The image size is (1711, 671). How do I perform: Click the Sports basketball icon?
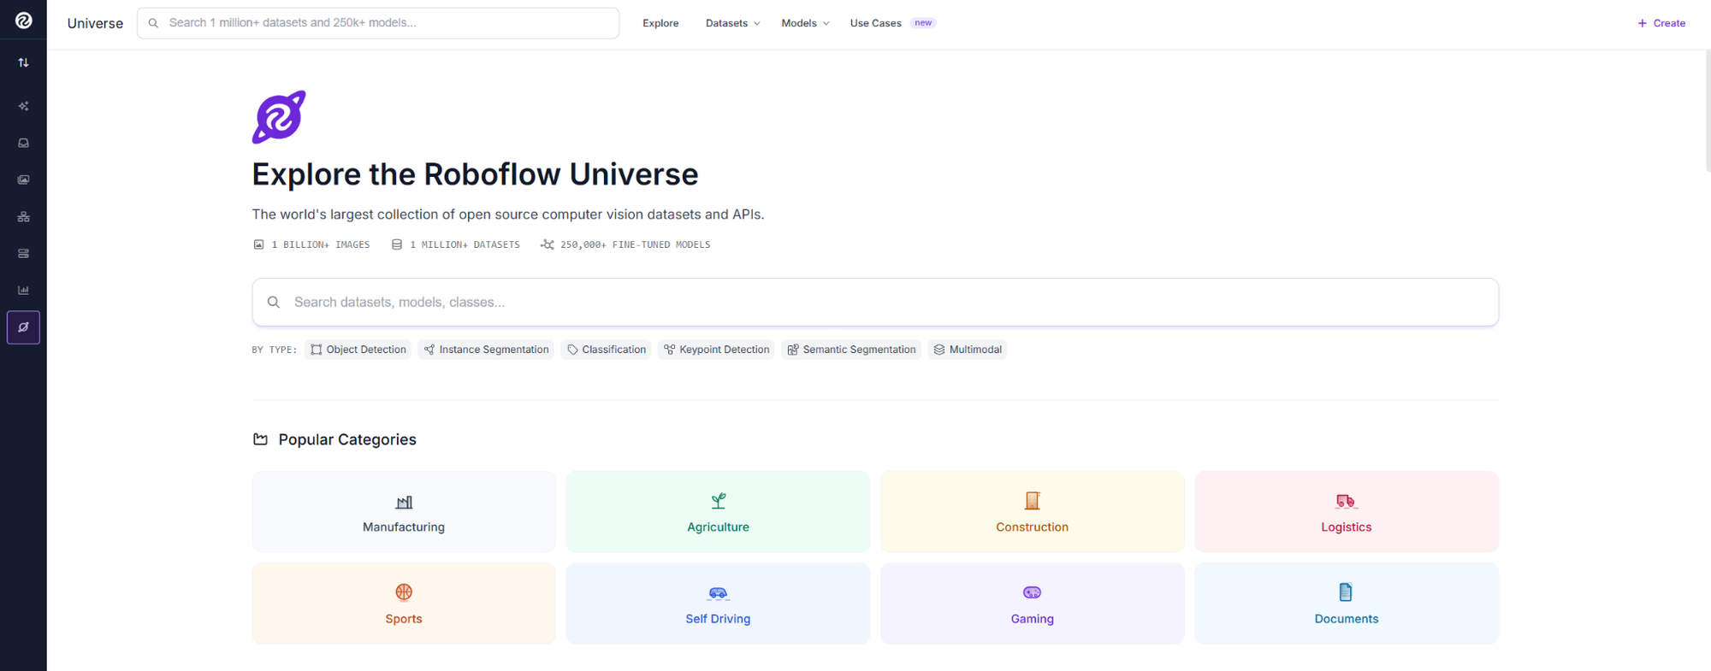[x=404, y=592]
